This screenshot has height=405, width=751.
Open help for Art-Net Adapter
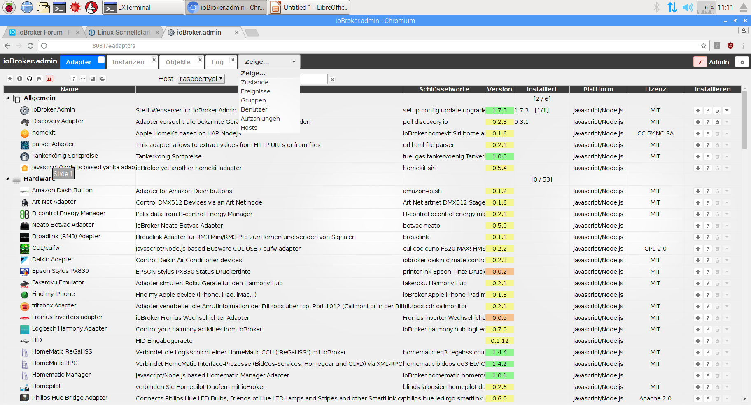[708, 202]
